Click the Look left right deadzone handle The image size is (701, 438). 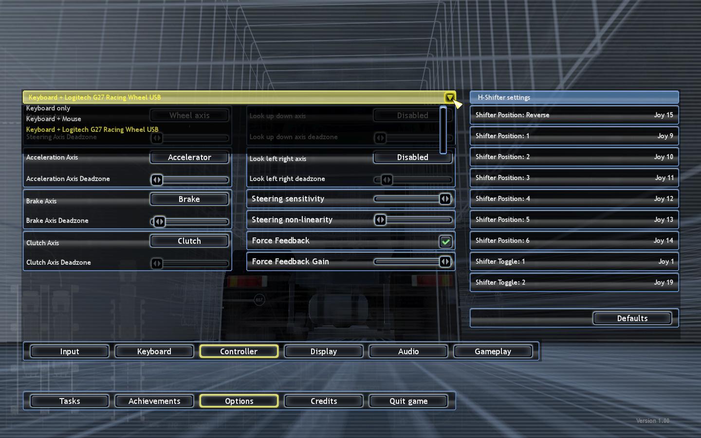[x=387, y=180]
